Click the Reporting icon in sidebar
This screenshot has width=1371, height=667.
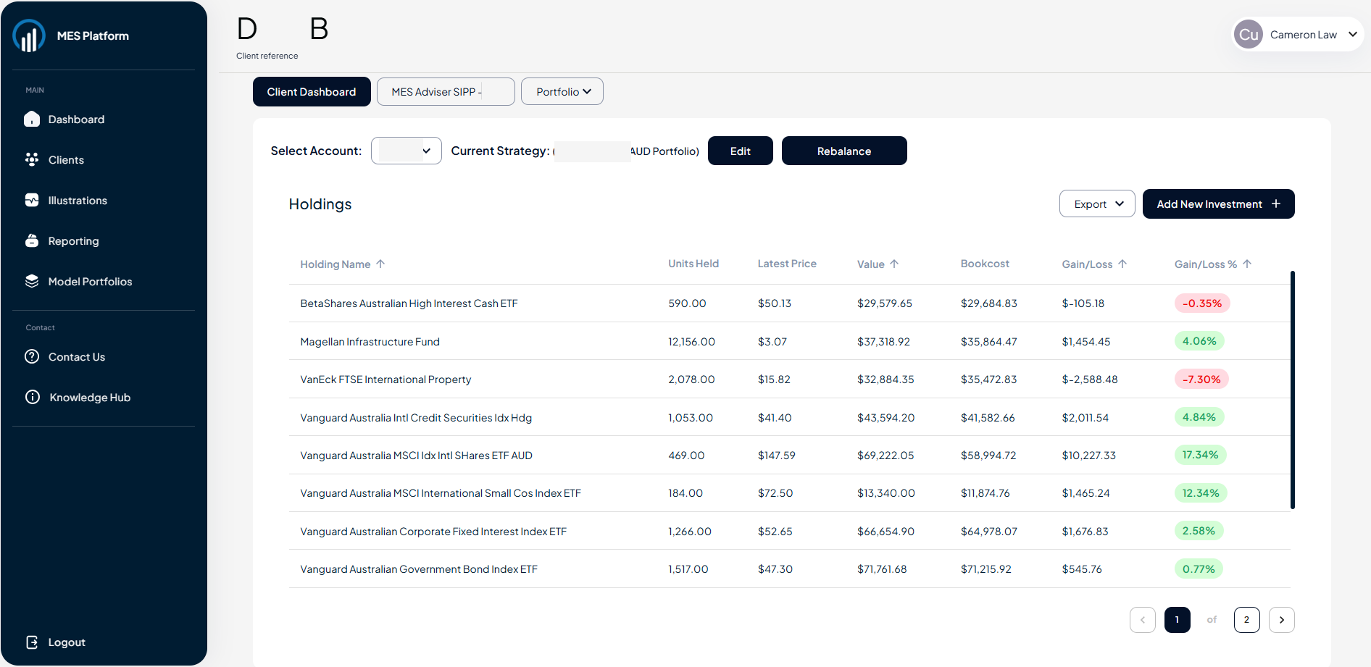(32, 241)
